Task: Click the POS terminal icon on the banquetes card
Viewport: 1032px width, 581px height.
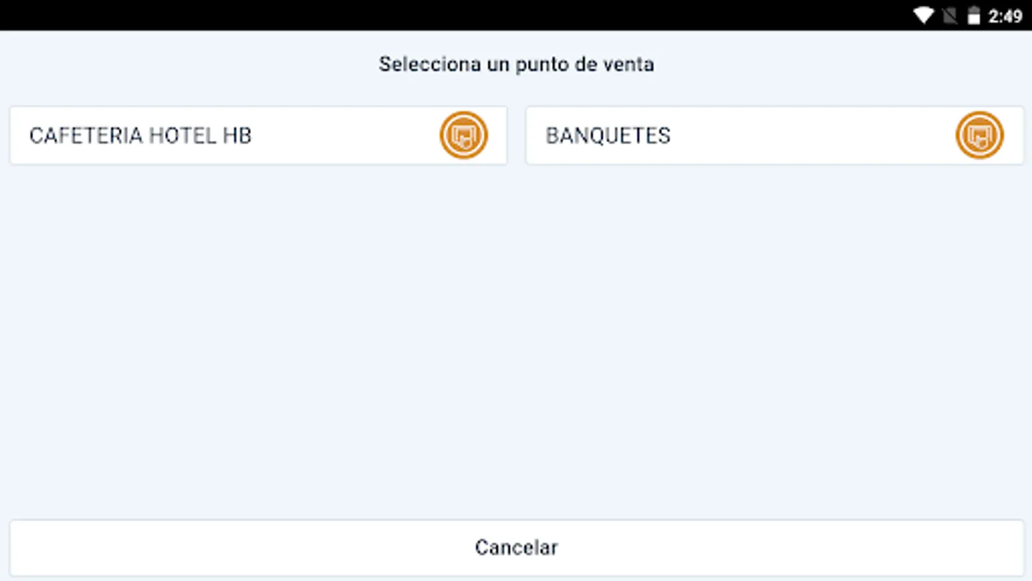Action: [x=979, y=136]
